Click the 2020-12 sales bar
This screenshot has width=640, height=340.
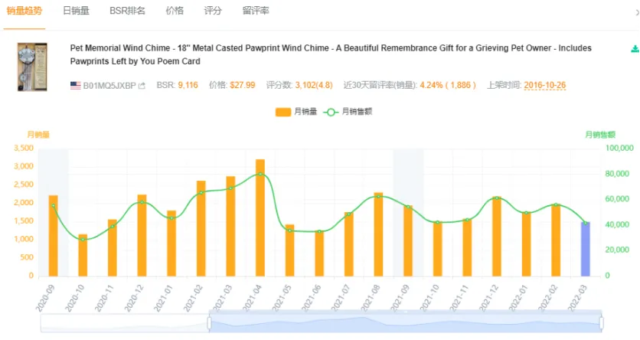tap(142, 236)
